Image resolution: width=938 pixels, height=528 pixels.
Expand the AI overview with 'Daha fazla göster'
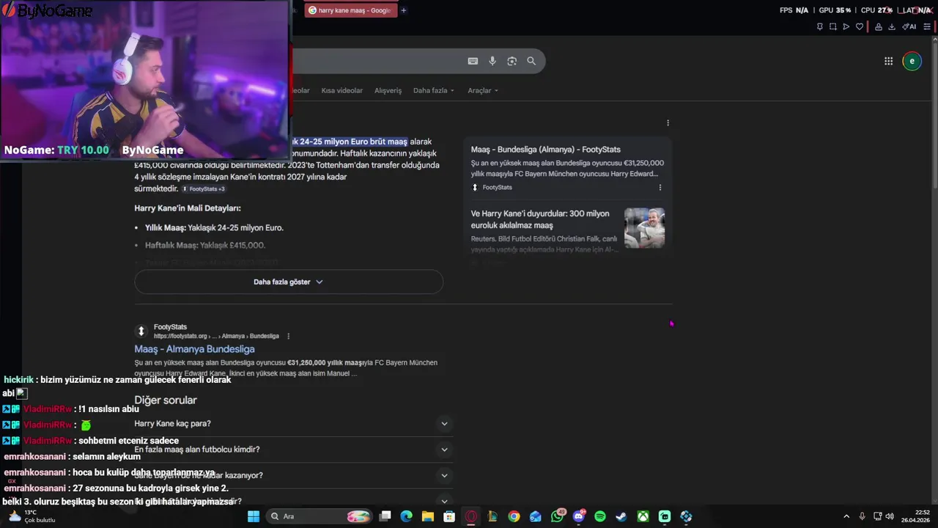289,282
